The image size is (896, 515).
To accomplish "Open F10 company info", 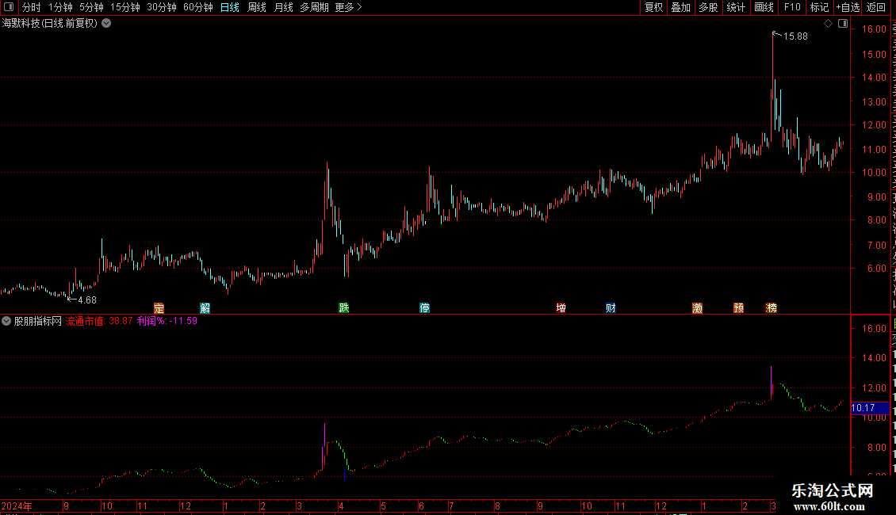I will pyautogui.click(x=792, y=7).
